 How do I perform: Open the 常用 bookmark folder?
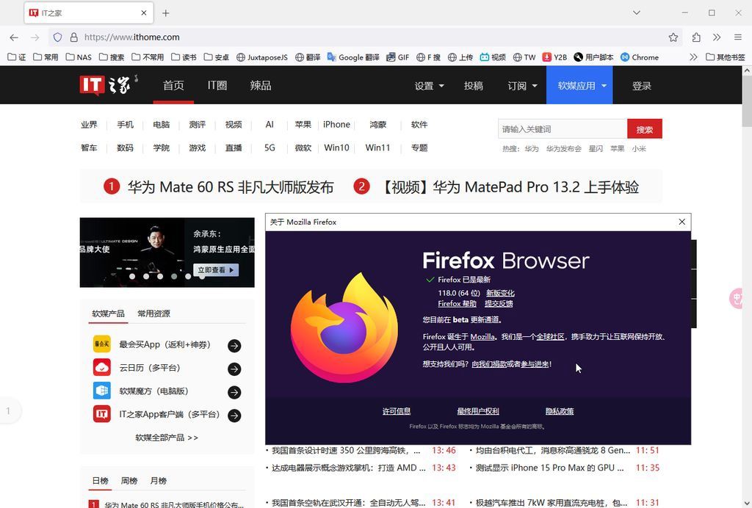click(46, 57)
